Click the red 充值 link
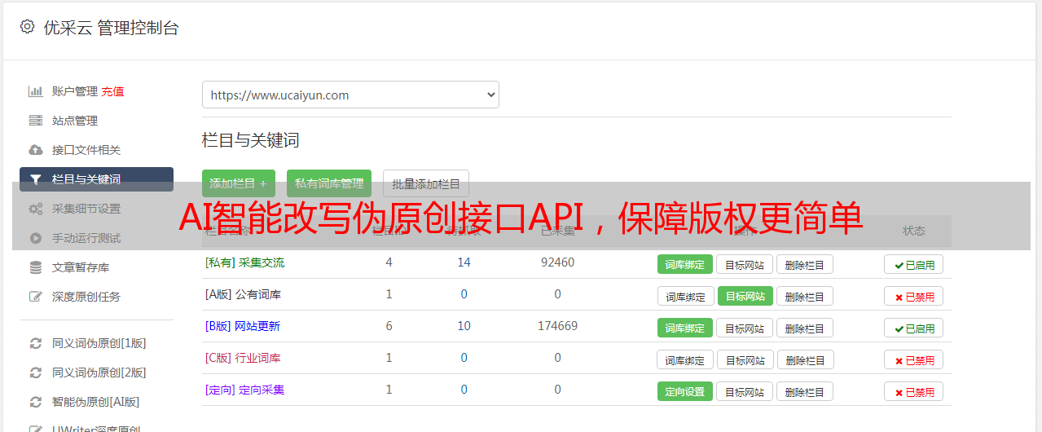 click(112, 91)
